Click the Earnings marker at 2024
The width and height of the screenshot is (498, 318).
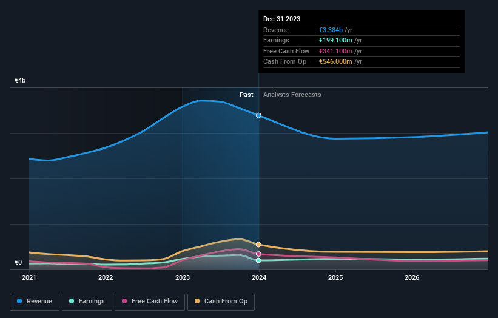click(x=258, y=260)
